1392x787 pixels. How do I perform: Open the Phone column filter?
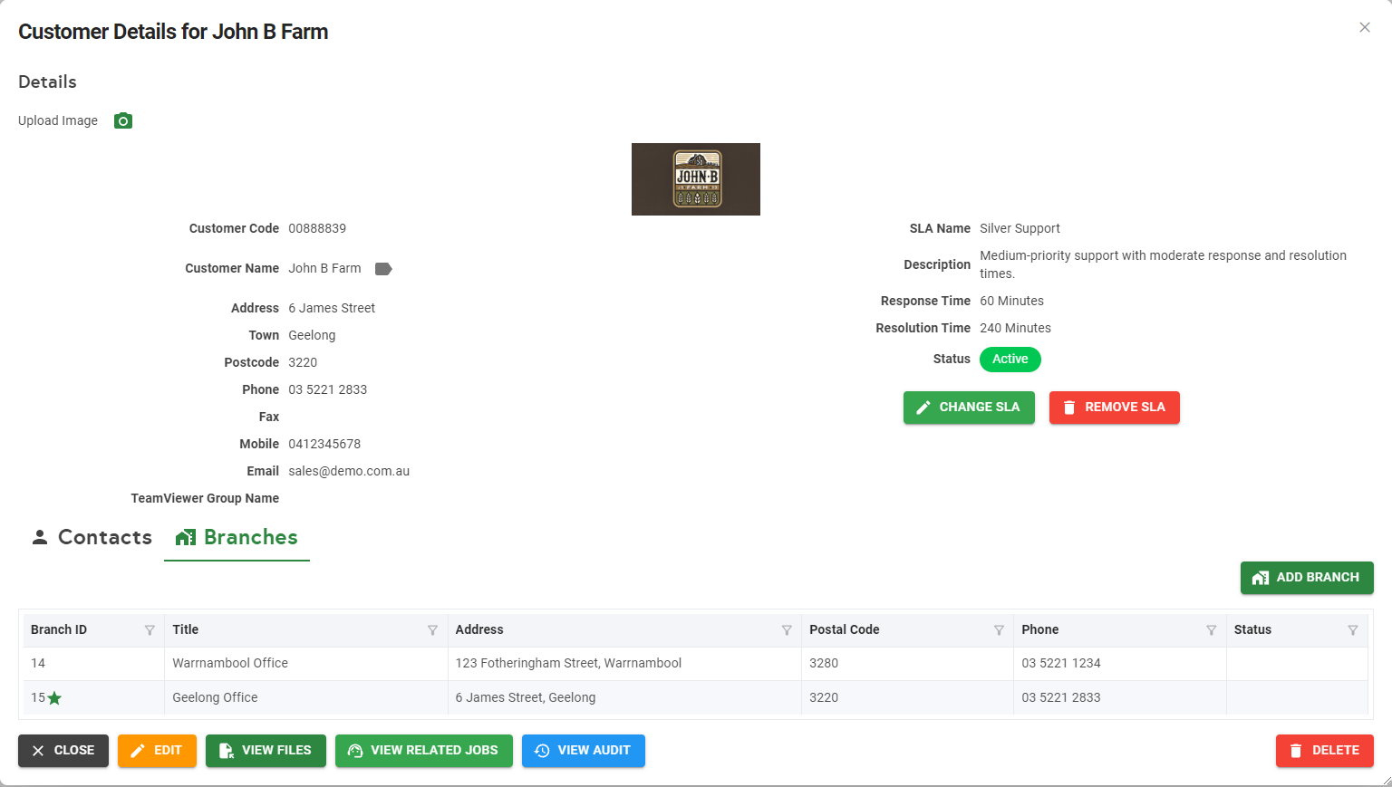point(1211,630)
